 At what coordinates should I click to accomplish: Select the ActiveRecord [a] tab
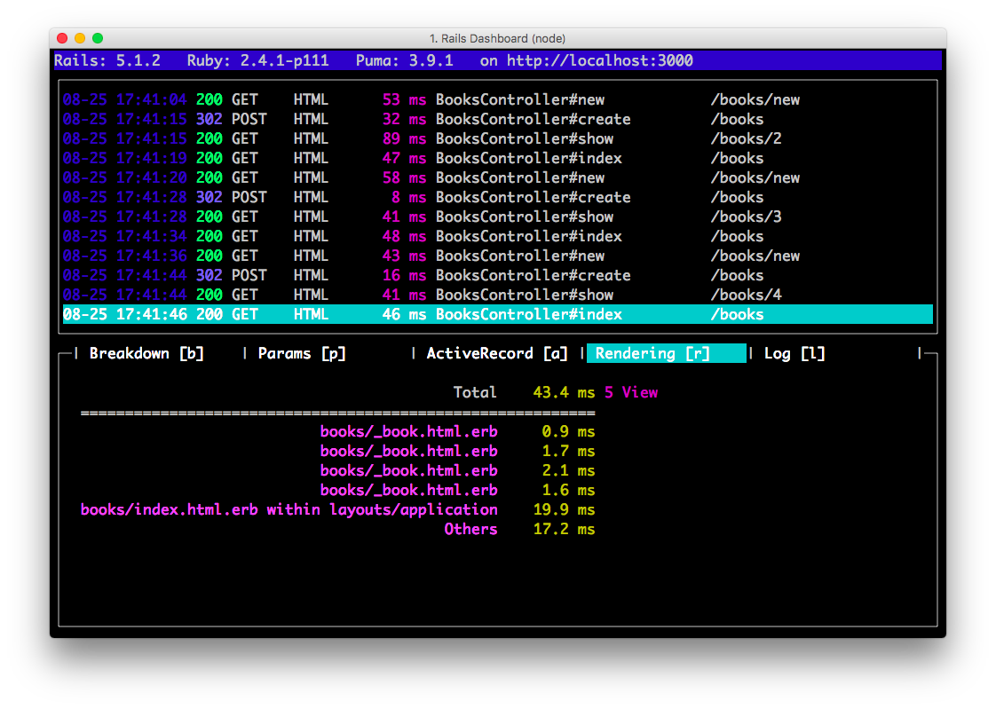(x=497, y=353)
